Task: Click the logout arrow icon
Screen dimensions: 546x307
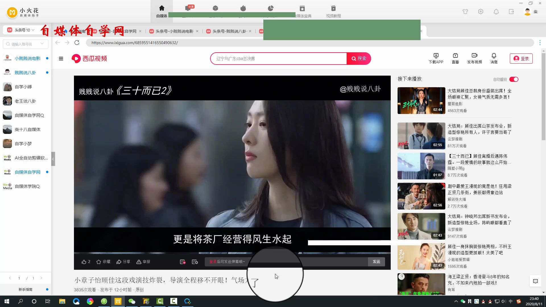Action: coord(511,12)
